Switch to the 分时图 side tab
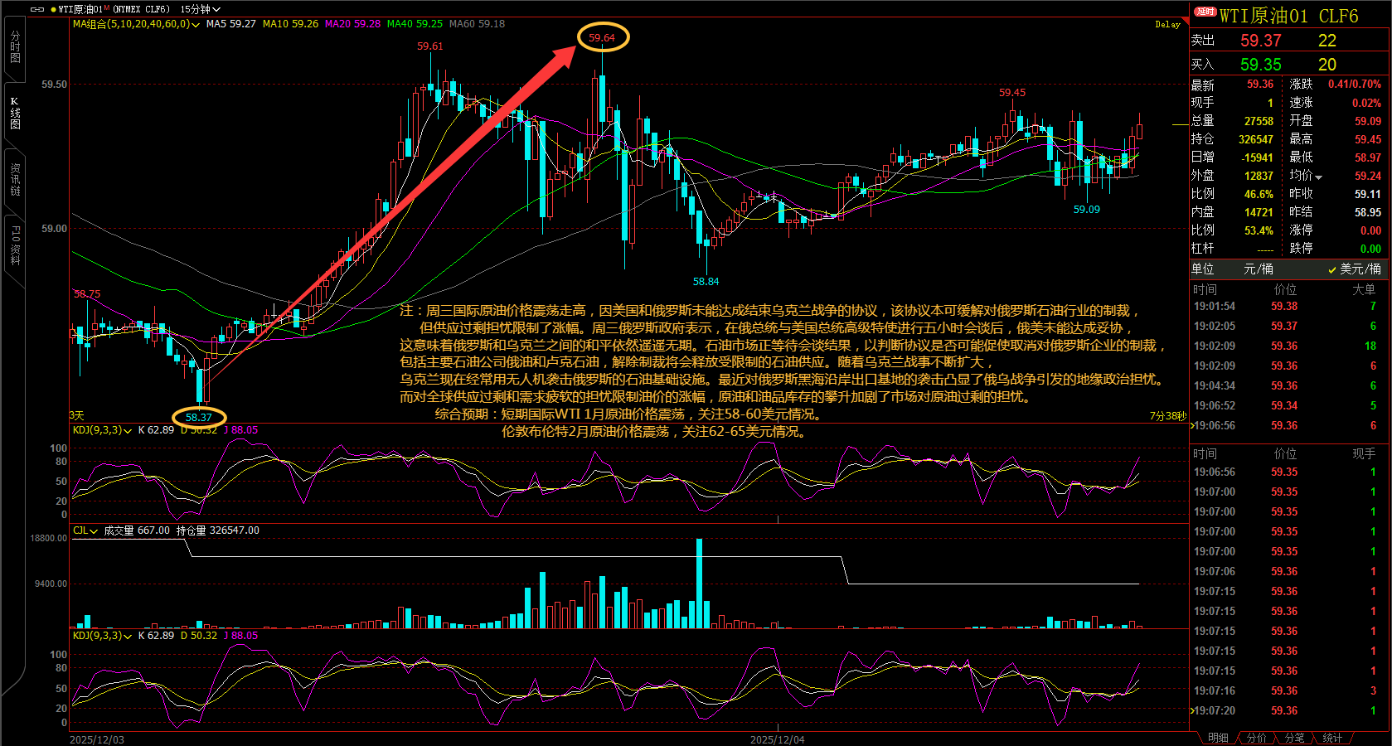Viewport: 1392px width, 746px height. tap(15, 47)
